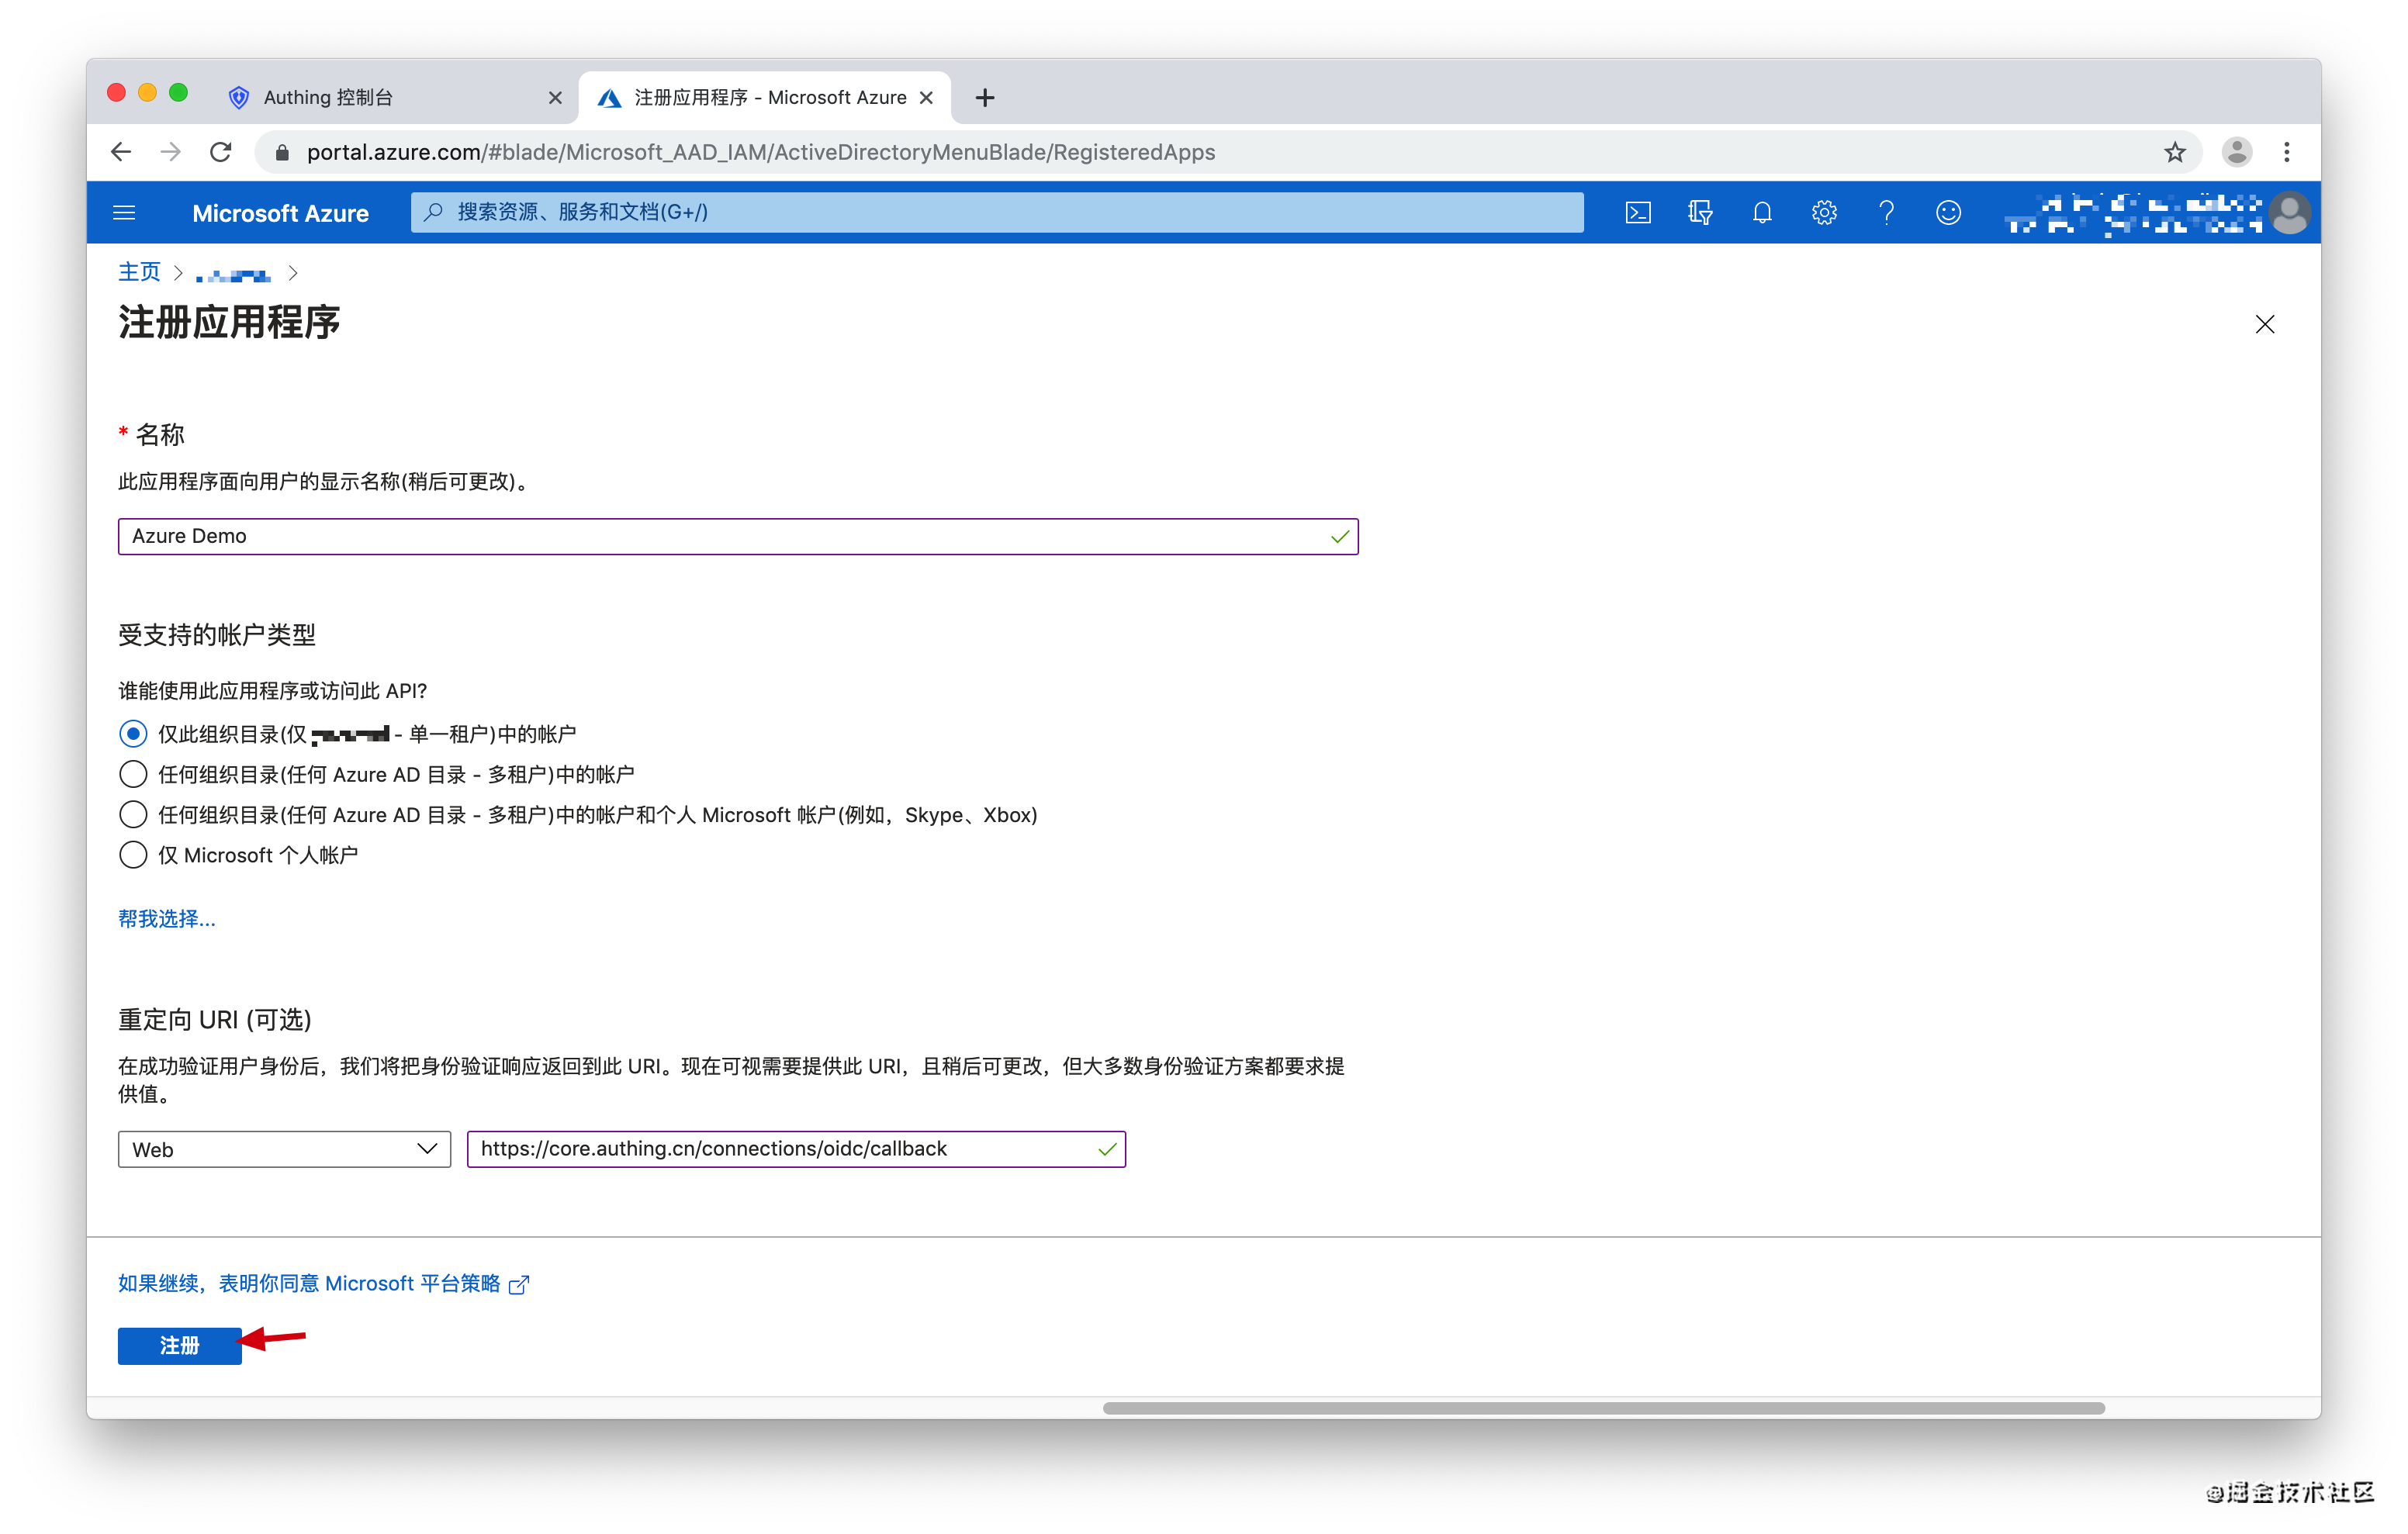Bookmark this page with star icon
The height and width of the screenshot is (1534, 2408).
[2174, 152]
